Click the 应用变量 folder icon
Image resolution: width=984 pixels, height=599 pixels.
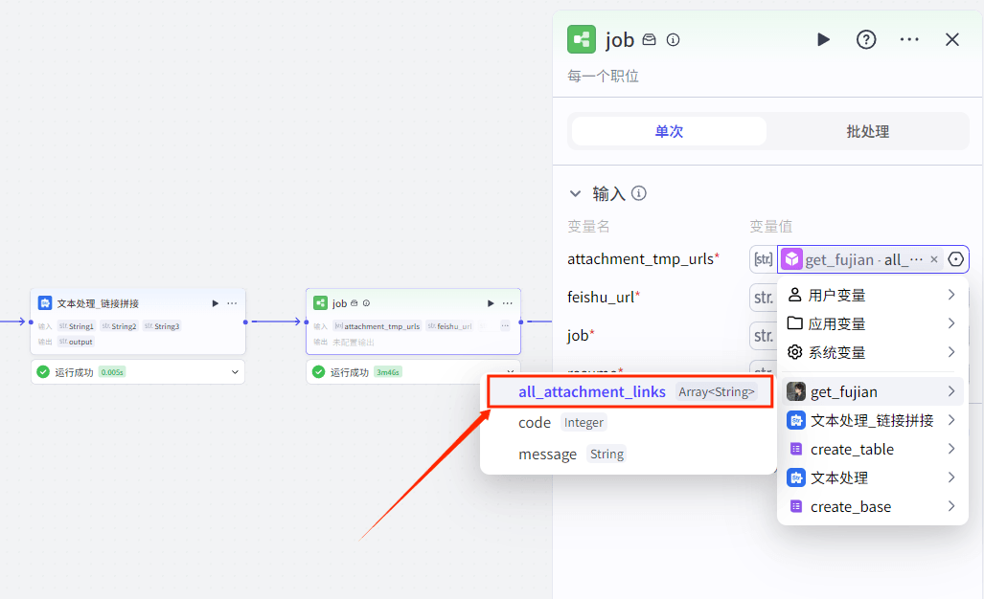coord(794,323)
